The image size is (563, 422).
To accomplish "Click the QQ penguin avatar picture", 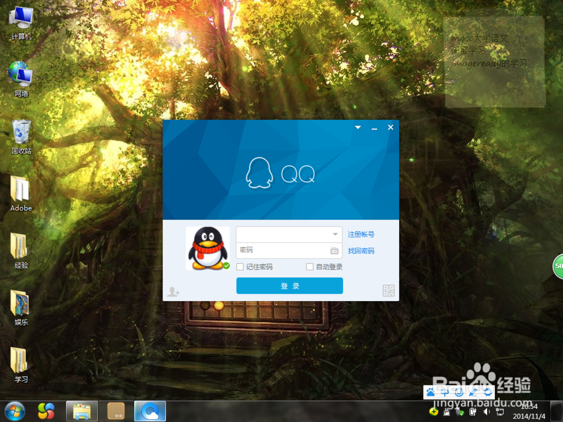I will tap(208, 248).
